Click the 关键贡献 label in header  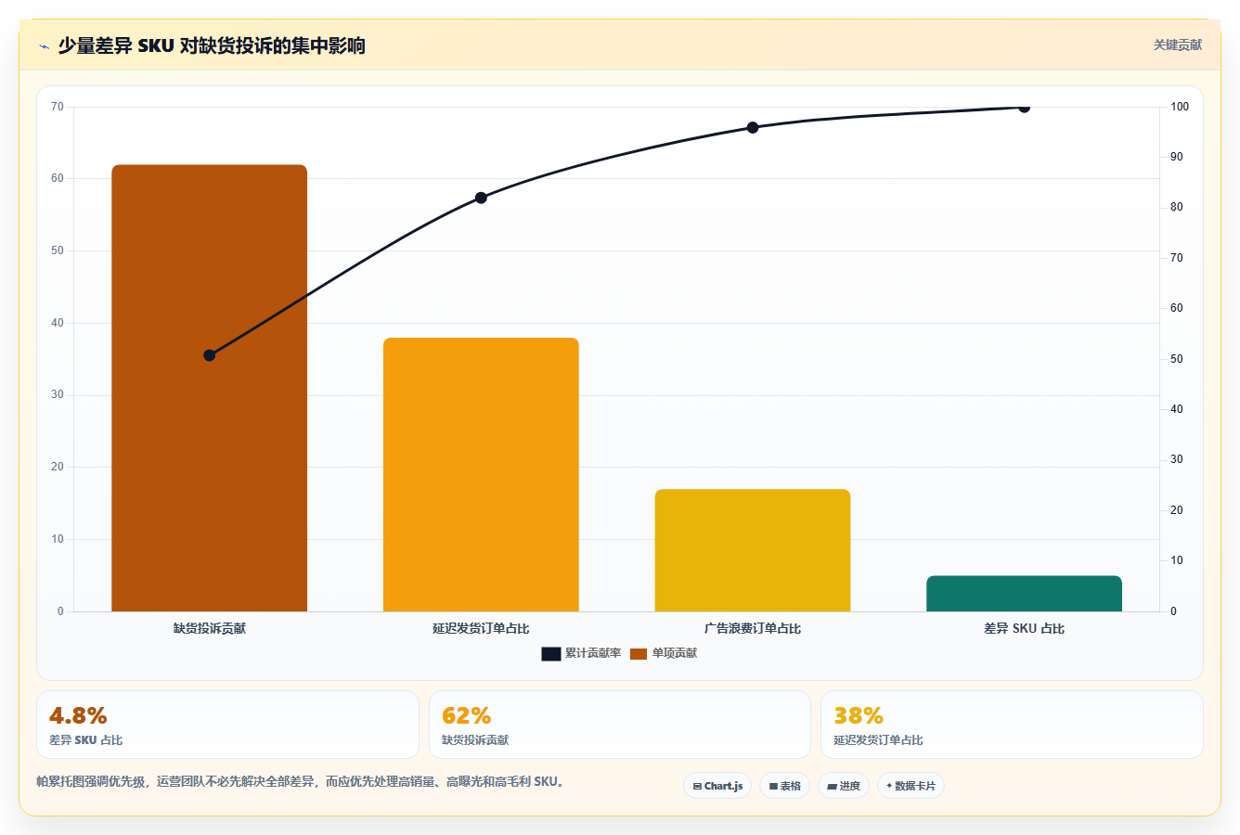(1177, 45)
